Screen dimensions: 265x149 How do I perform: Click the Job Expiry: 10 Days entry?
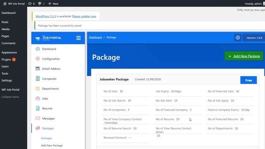(169, 91)
